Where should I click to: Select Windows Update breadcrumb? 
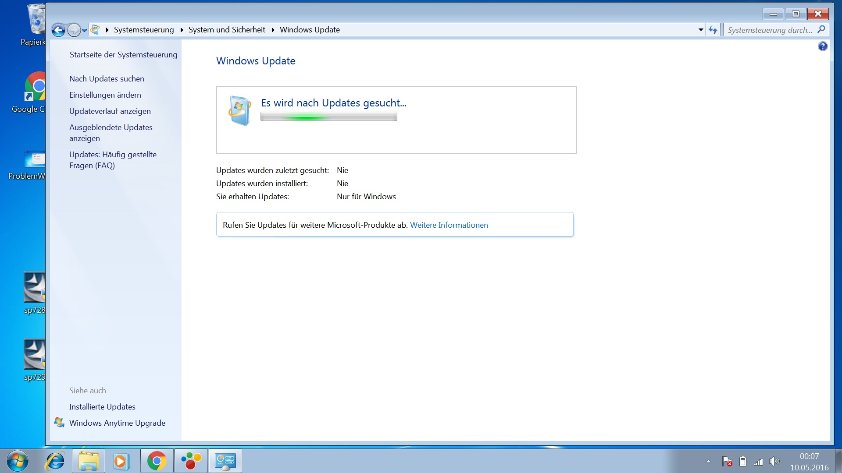pos(310,30)
